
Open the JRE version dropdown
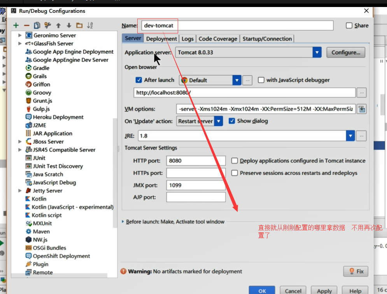coord(350,136)
